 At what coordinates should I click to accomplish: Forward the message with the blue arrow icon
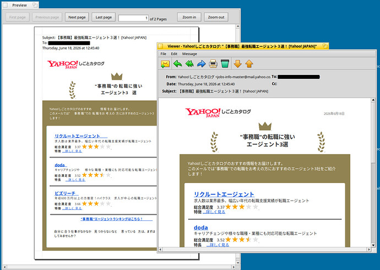201,64
